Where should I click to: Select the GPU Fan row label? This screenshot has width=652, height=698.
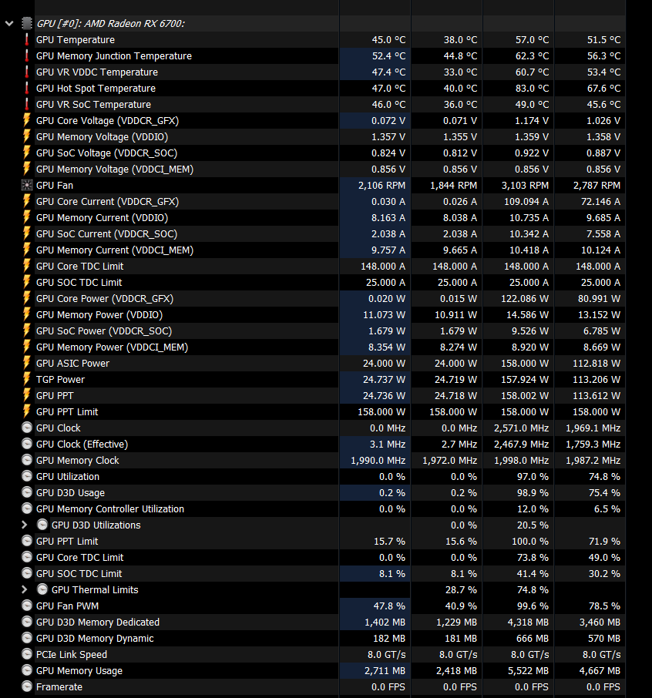(x=54, y=185)
